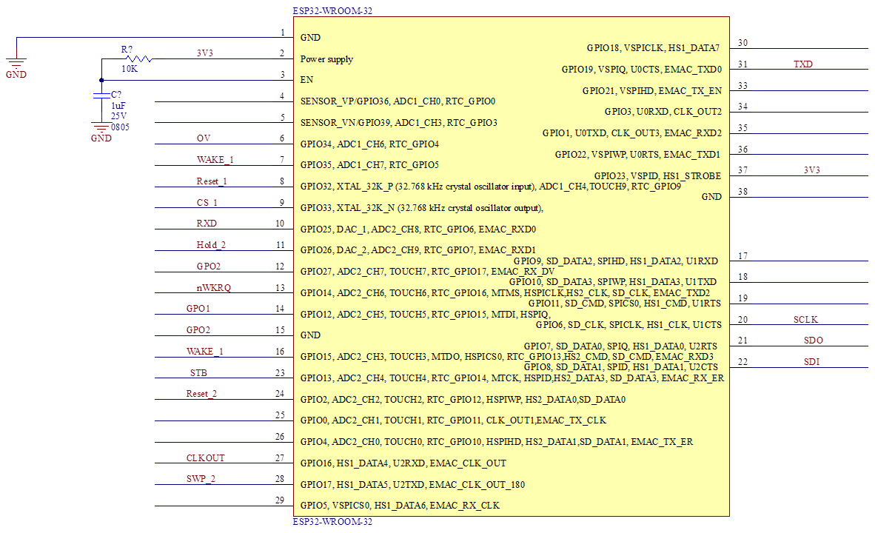This screenshot has height=533, width=875.
Task: Select the capacitor value text 1uF
Action: pyautogui.click(x=118, y=106)
